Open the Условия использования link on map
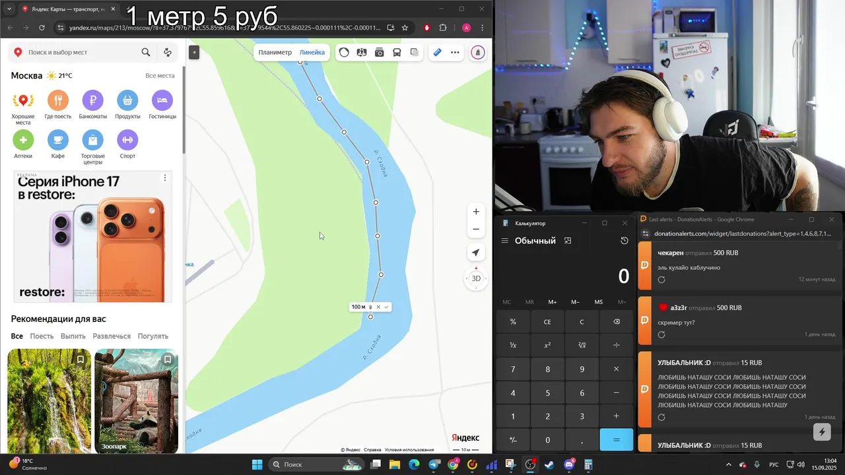Image resolution: width=845 pixels, height=475 pixels. pos(409,450)
